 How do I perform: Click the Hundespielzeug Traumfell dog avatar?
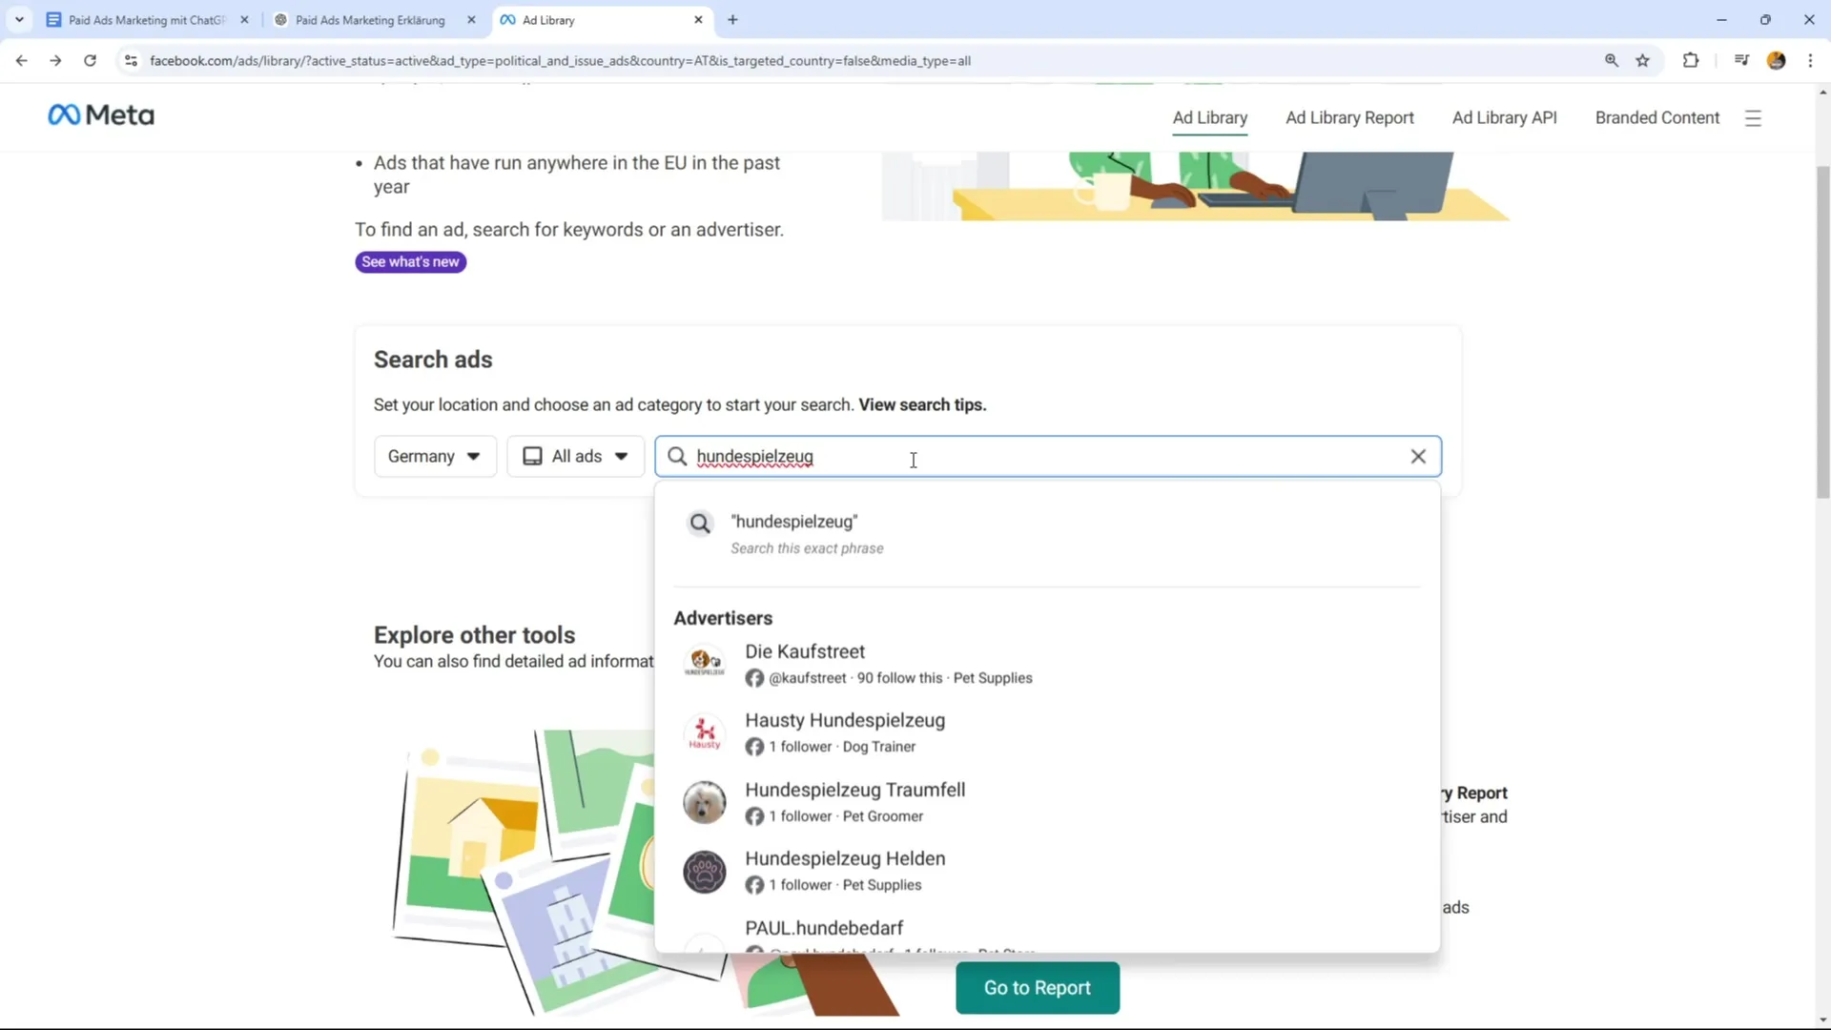[x=705, y=802]
